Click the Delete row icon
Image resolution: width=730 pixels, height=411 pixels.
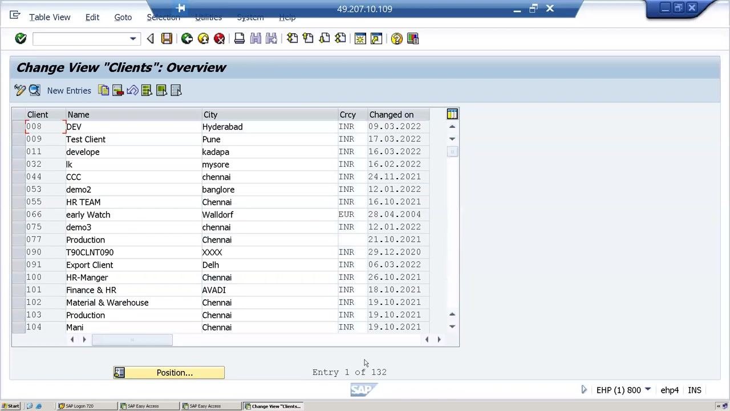118,90
